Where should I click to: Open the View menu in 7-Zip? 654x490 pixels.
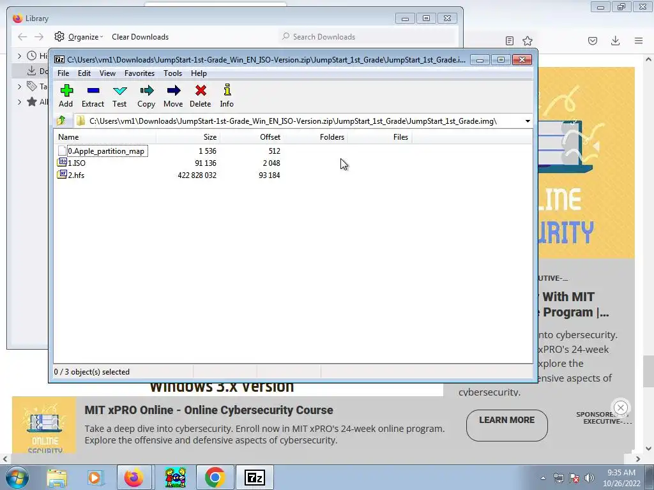(x=107, y=73)
